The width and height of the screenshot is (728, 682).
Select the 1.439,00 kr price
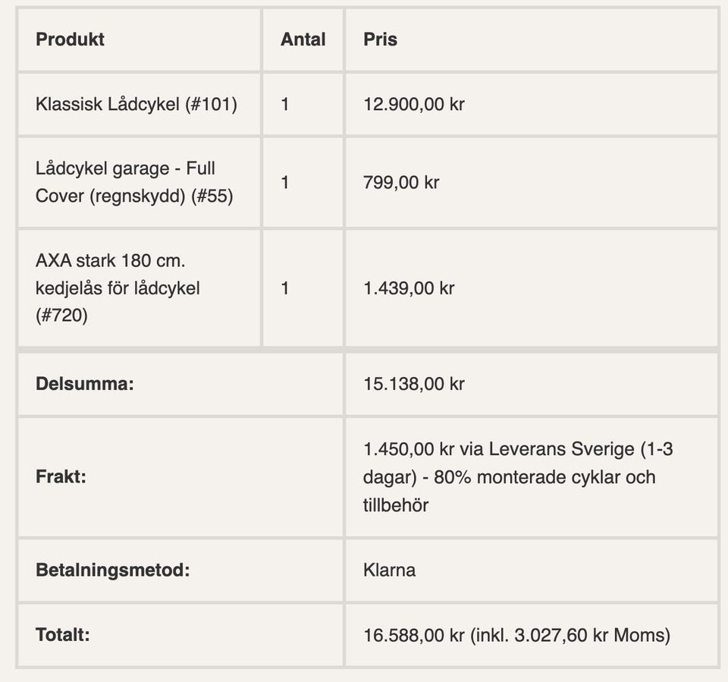(x=409, y=288)
